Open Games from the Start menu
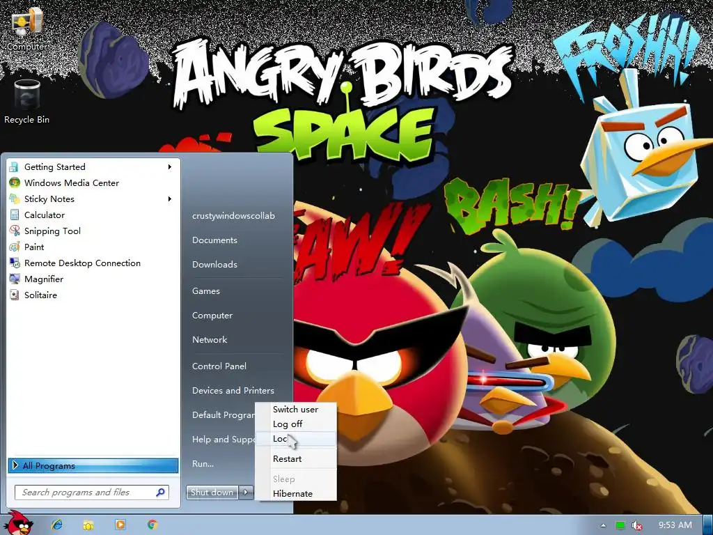Screen dimensions: 713x535 [206, 290]
